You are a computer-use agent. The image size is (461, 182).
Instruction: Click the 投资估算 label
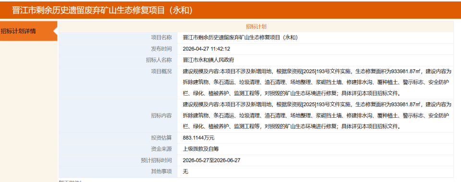[161, 138]
